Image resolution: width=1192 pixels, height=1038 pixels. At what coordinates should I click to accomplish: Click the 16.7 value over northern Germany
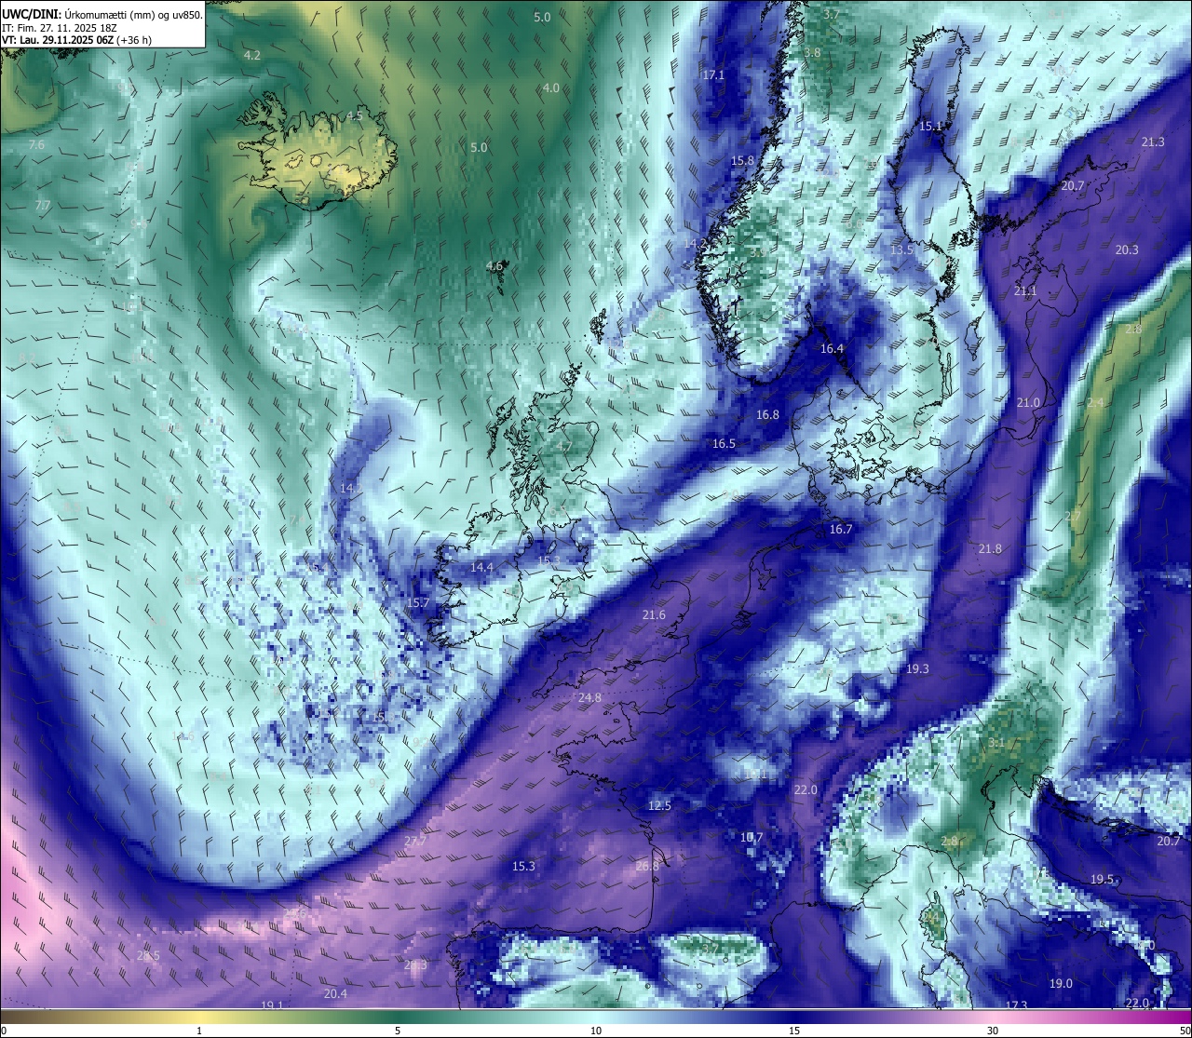(x=841, y=529)
